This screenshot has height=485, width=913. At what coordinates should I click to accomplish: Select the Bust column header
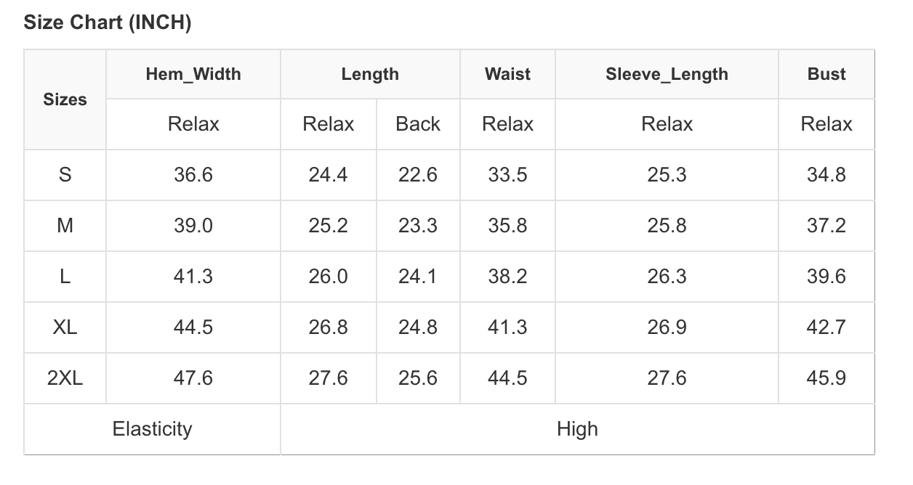826,74
